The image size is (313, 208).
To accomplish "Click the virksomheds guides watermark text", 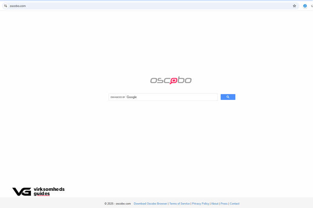I will tap(49, 191).
